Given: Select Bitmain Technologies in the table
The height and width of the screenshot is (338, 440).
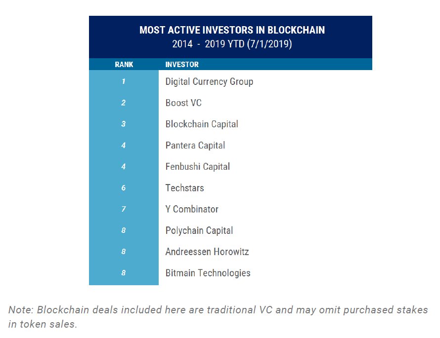Looking at the screenshot, I should (x=208, y=272).
